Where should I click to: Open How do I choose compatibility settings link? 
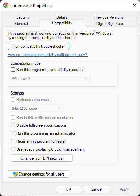(48, 55)
